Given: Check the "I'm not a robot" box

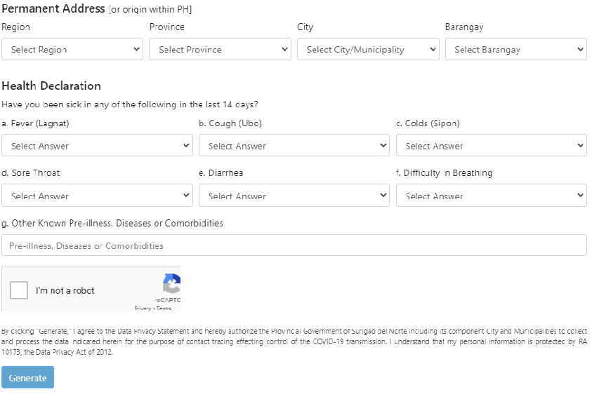Looking at the screenshot, I should click(x=20, y=290).
